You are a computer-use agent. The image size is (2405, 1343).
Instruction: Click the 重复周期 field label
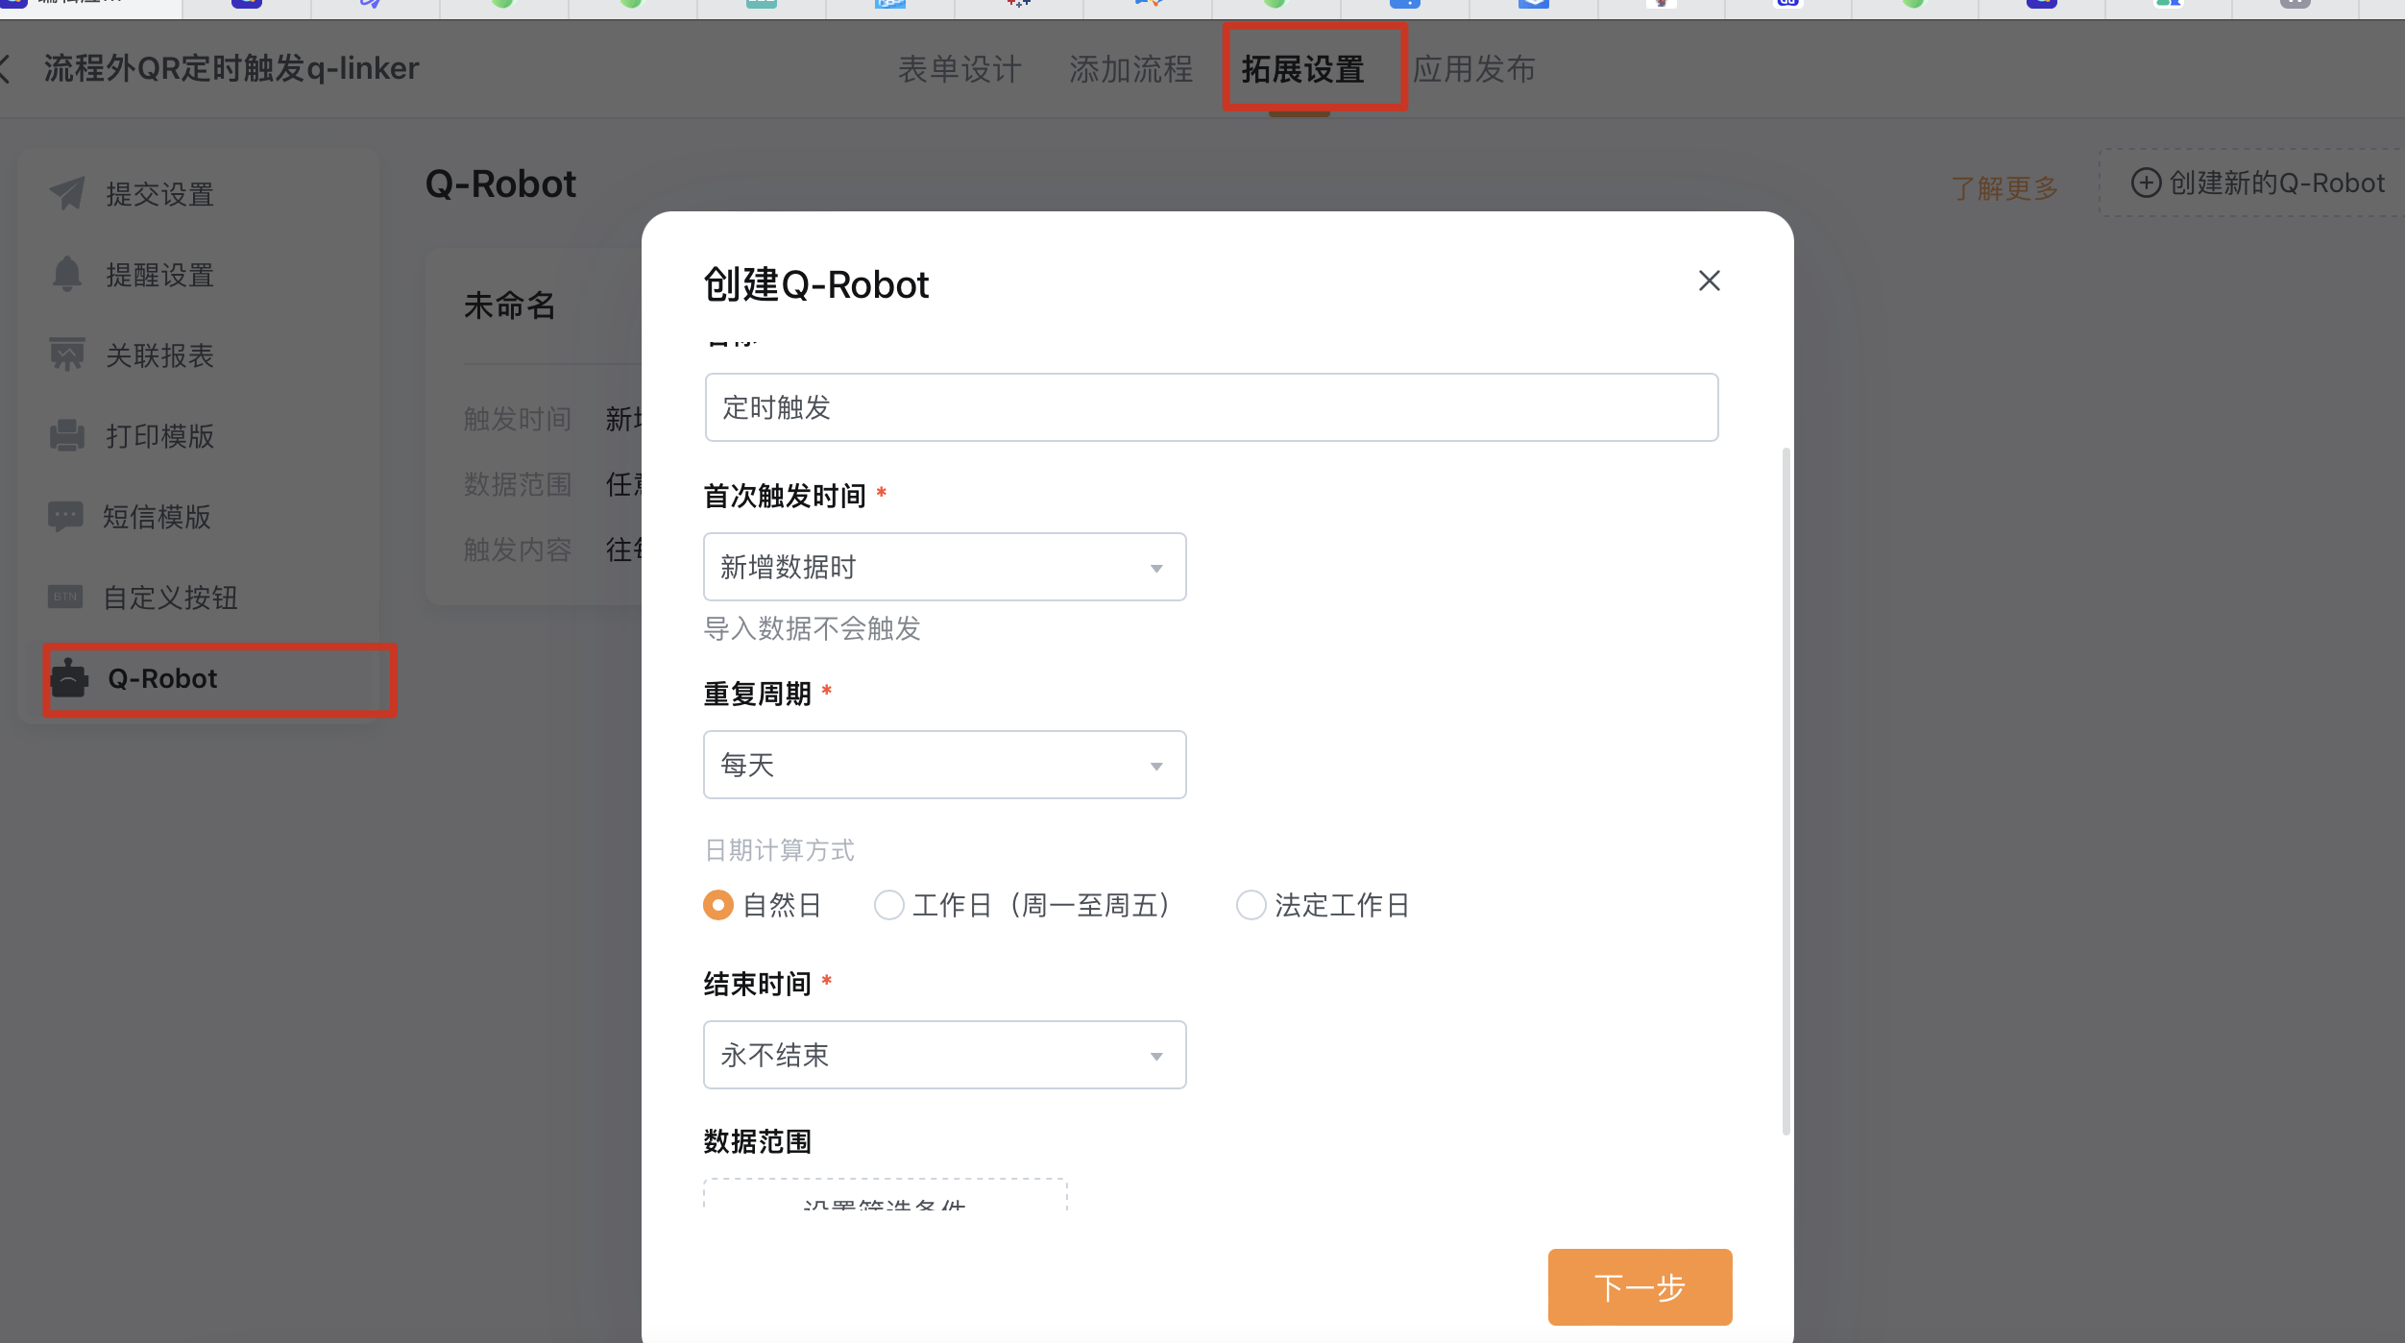758,694
